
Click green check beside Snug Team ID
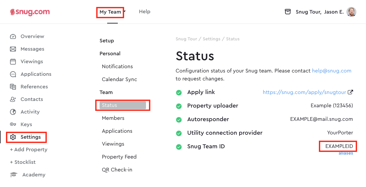tap(179, 147)
